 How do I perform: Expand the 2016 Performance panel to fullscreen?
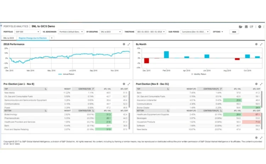129,44
